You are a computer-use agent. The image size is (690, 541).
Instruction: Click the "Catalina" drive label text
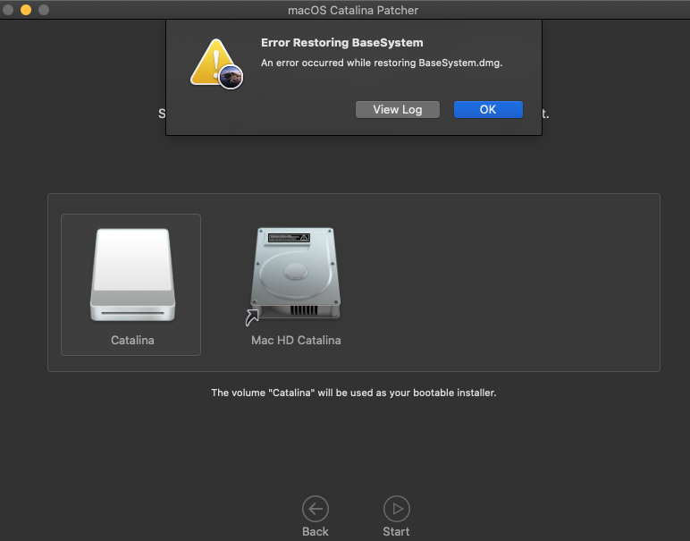tap(132, 341)
